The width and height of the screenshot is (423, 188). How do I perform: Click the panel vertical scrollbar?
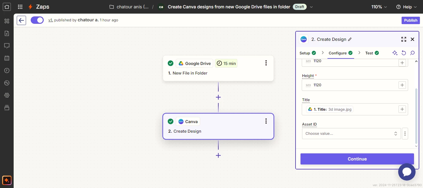tap(416, 116)
